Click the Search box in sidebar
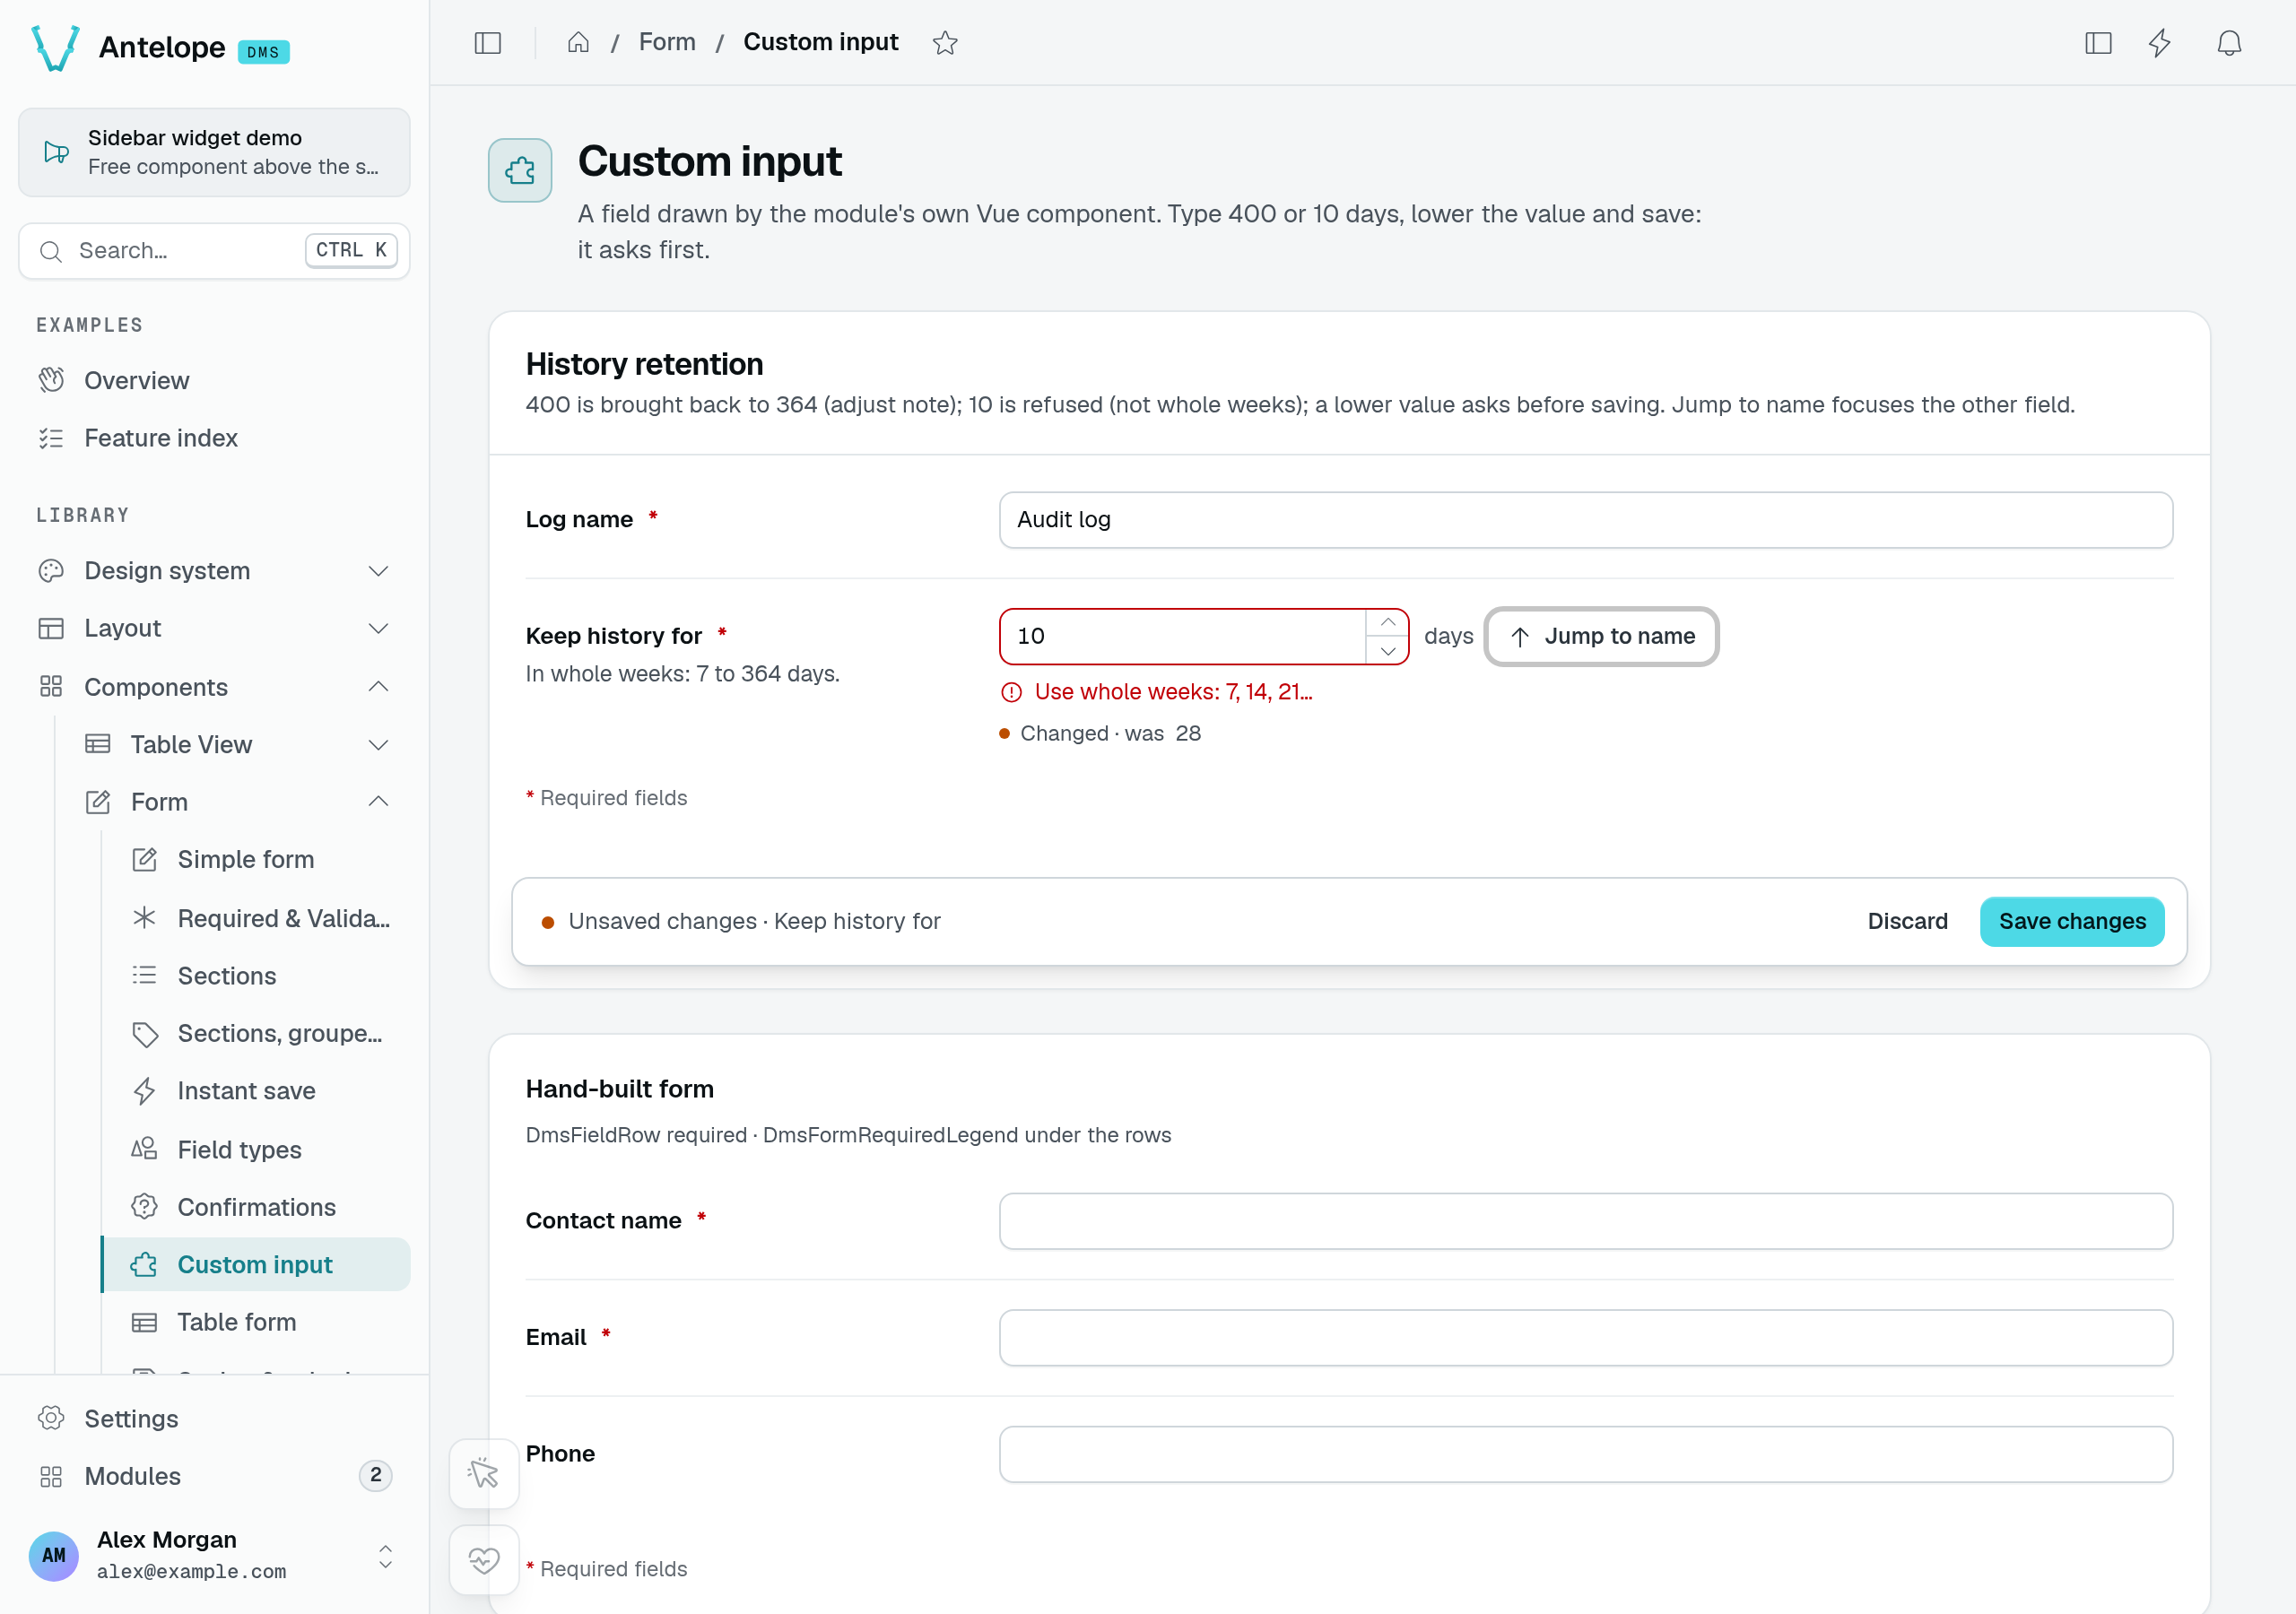The height and width of the screenshot is (1614, 2296). (x=214, y=250)
